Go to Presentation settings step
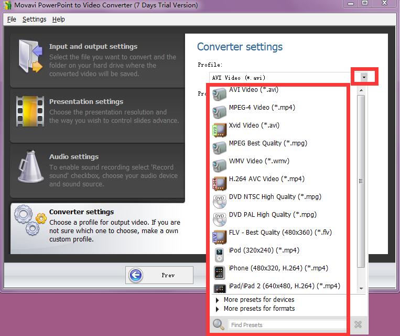This screenshot has height=336, width=400. [97, 115]
